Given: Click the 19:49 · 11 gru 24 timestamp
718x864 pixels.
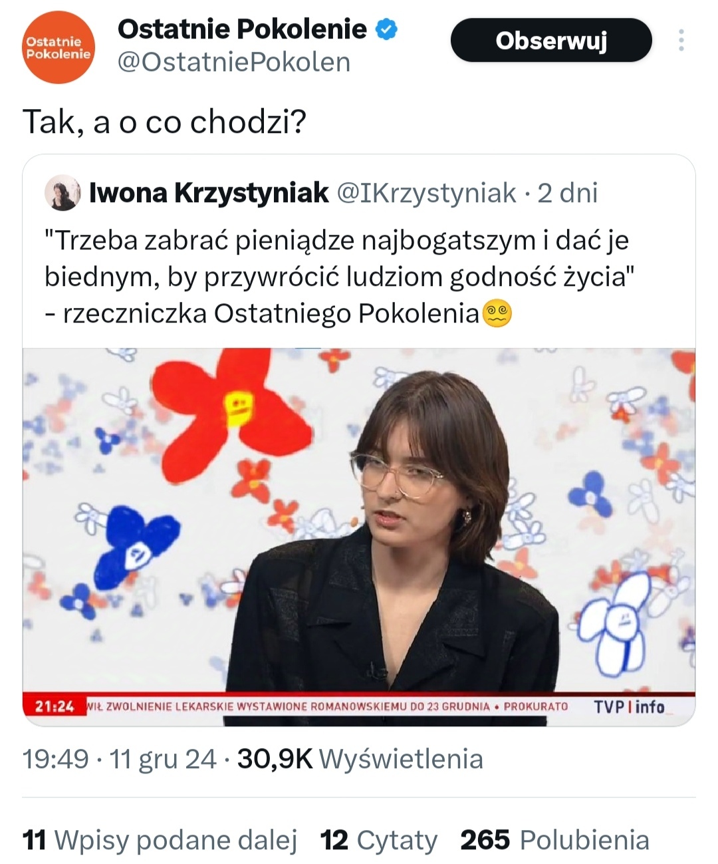Looking at the screenshot, I should pyautogui.click(x=120, y=759).
